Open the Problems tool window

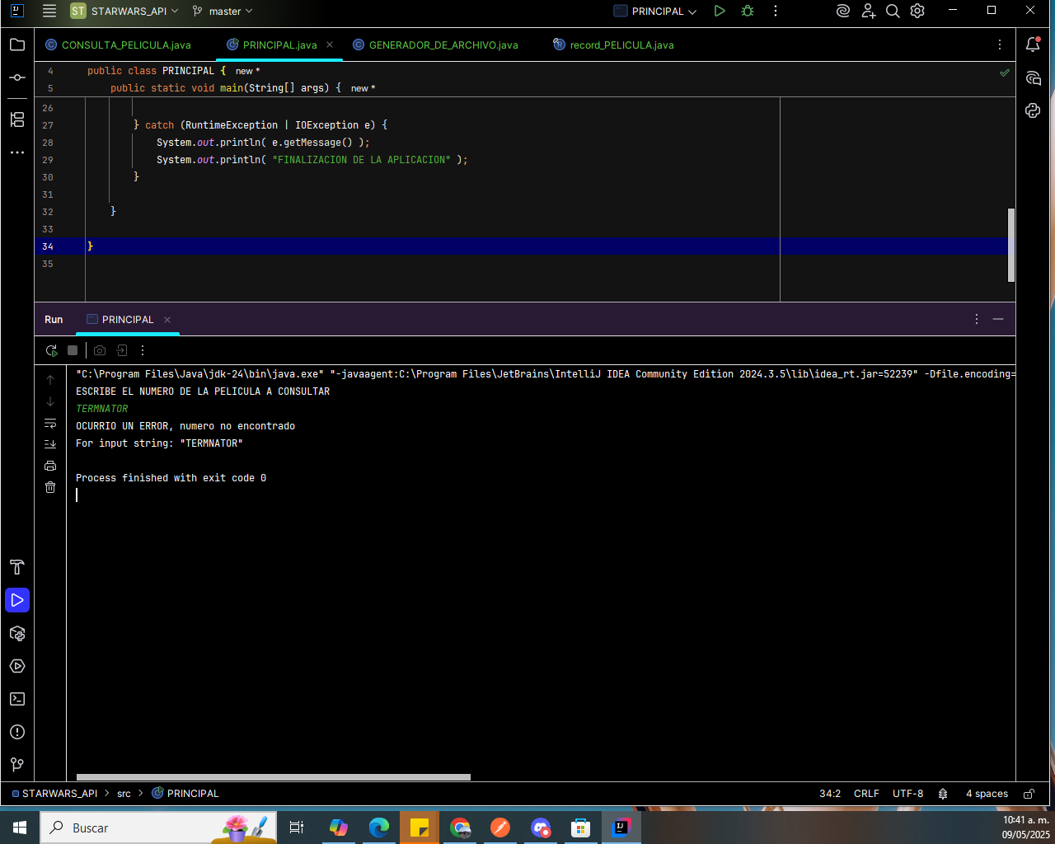pyautogui.click(x=17, y=732)
